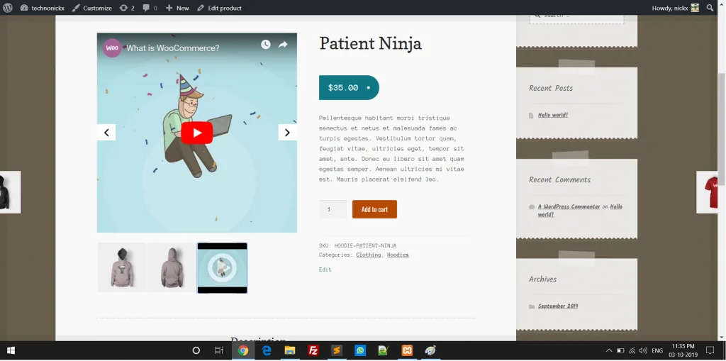
Task: Open the admin bar search magnifier
Action: 710,8
